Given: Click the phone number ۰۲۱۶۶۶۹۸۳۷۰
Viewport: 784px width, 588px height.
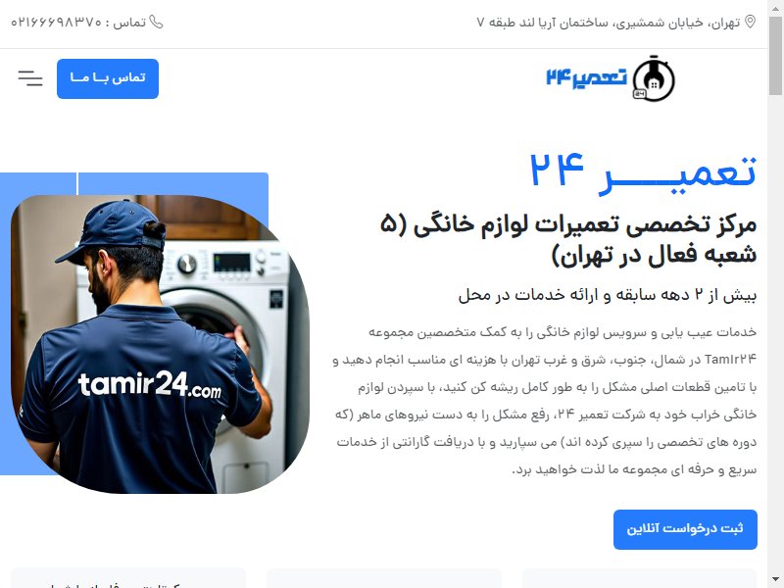Looking at the screenshot, I should click(57, 23).
